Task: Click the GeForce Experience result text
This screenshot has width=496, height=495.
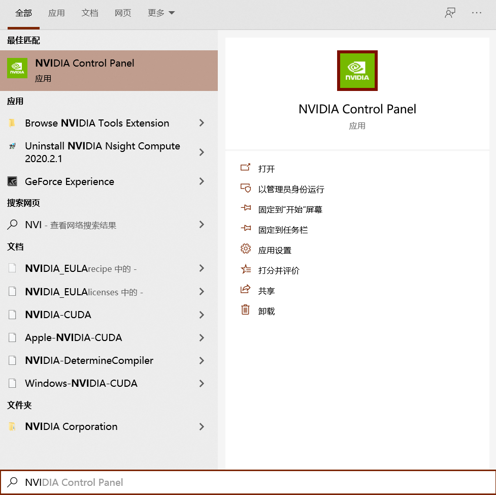Action: pyautogui.click(x=70, y=181)
